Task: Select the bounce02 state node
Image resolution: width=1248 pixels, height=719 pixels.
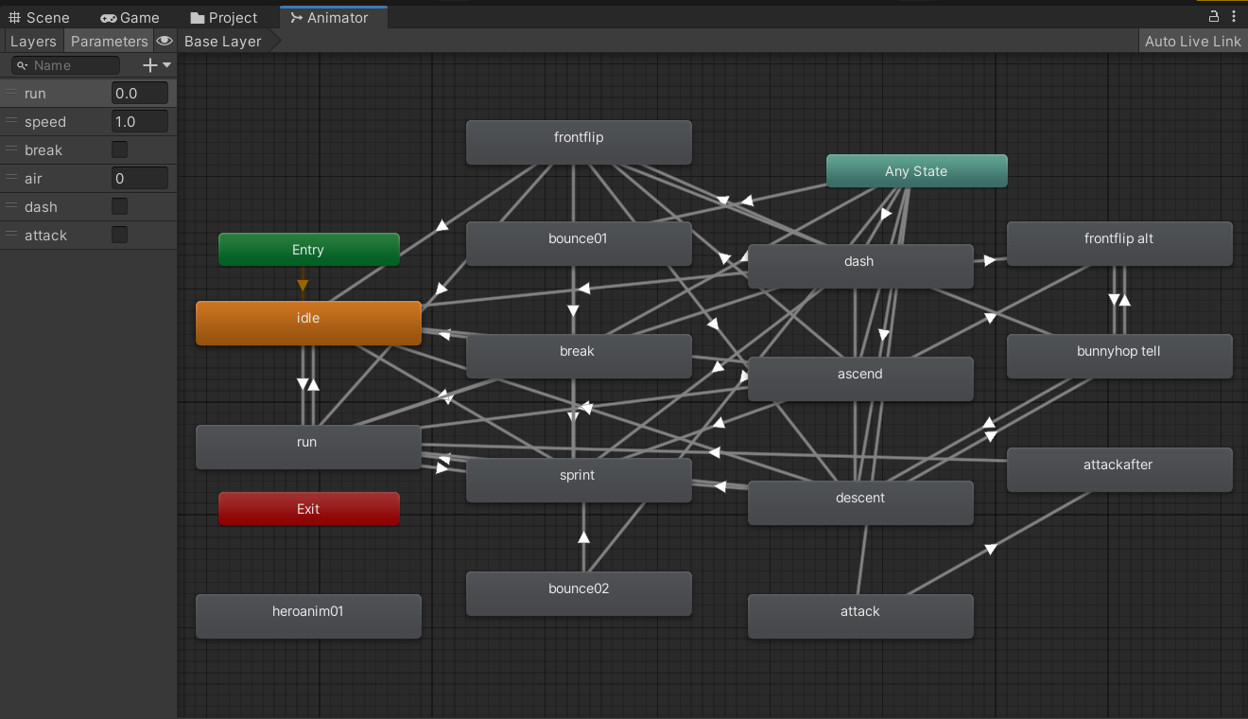Action: tap(579, 593)
